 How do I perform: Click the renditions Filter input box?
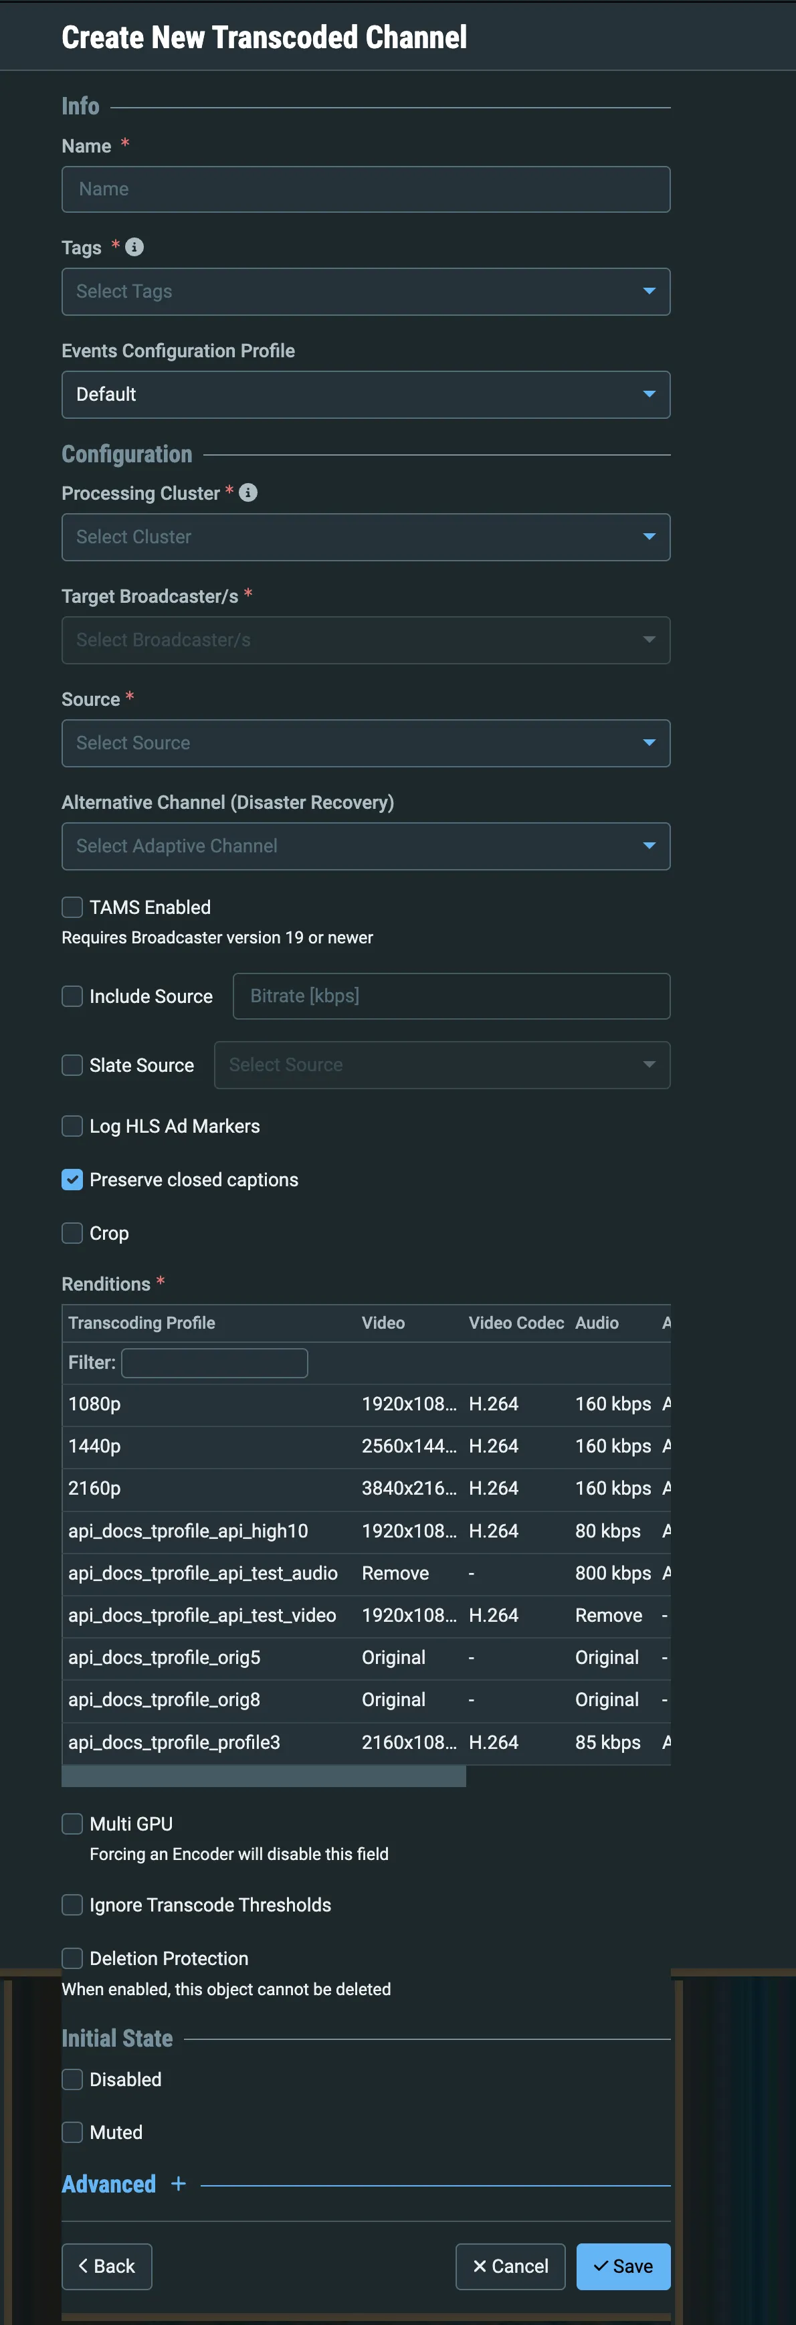coord(215,1362)
